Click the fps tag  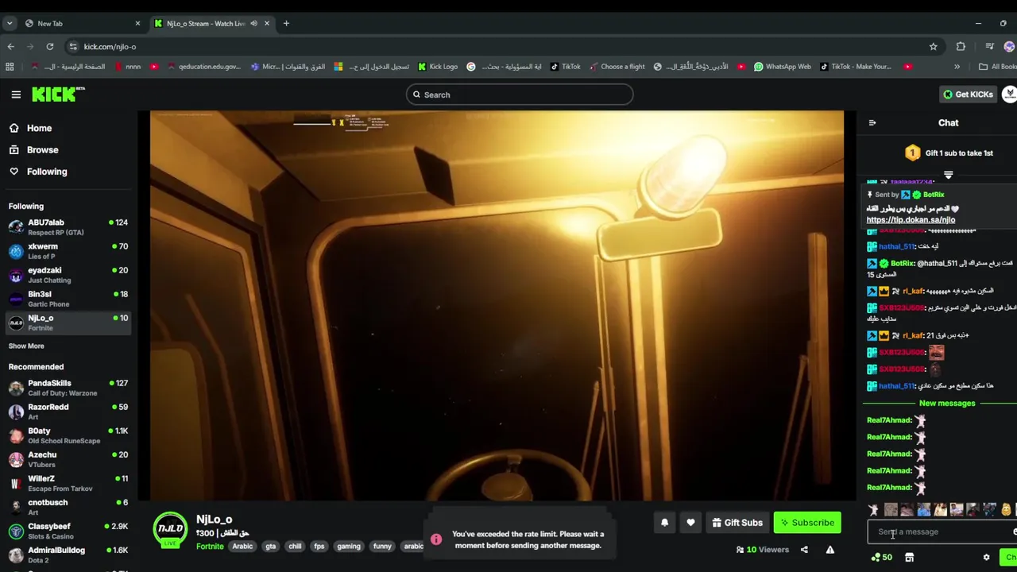click(x=319, y=547)
